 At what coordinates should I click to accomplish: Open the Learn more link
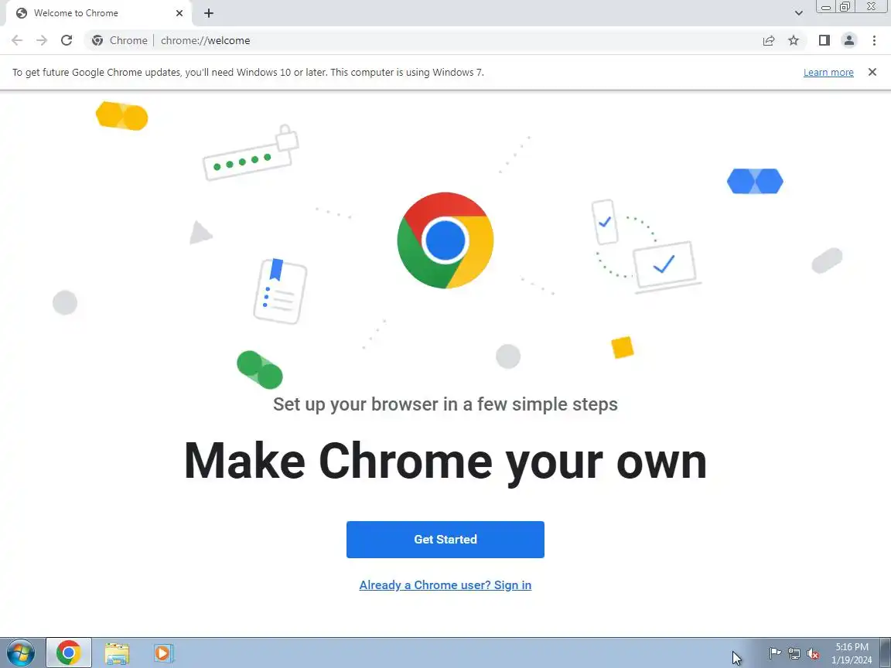click(x=828, y=72)
